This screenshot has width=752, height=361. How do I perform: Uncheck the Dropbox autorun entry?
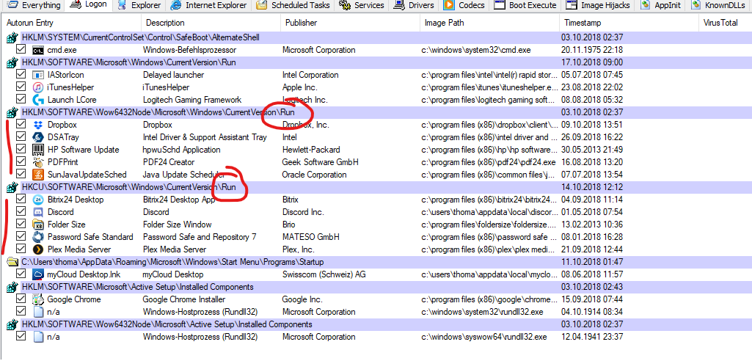[21, 124]
